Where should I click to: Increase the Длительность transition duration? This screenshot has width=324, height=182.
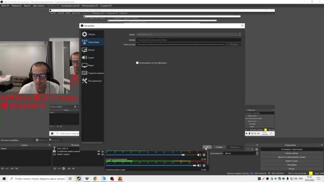click(x=257, y=152)
